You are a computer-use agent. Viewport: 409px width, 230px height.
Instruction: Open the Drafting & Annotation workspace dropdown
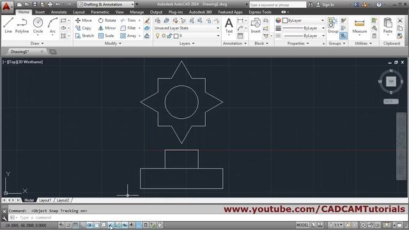(106, 4)
